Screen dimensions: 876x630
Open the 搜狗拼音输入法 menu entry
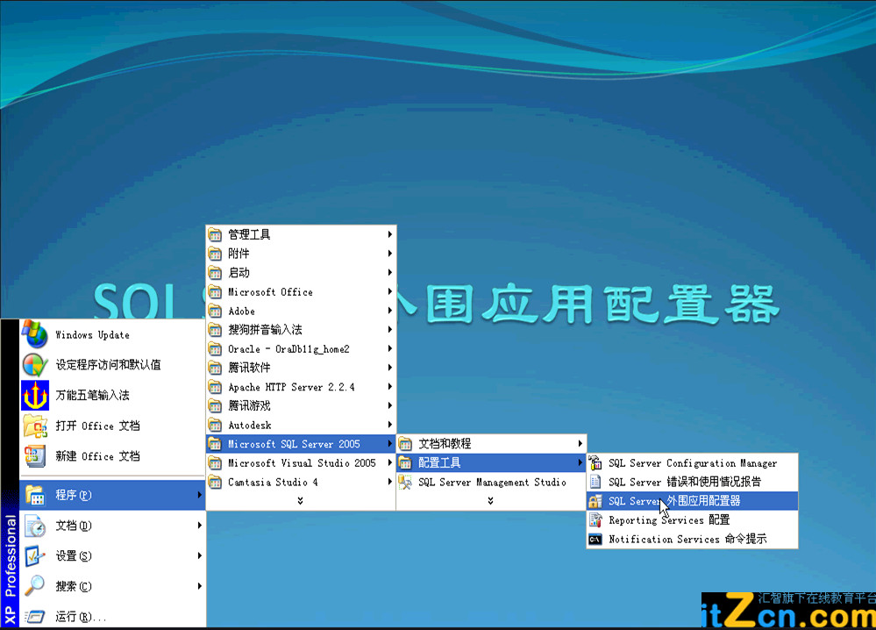pos(301,330)
